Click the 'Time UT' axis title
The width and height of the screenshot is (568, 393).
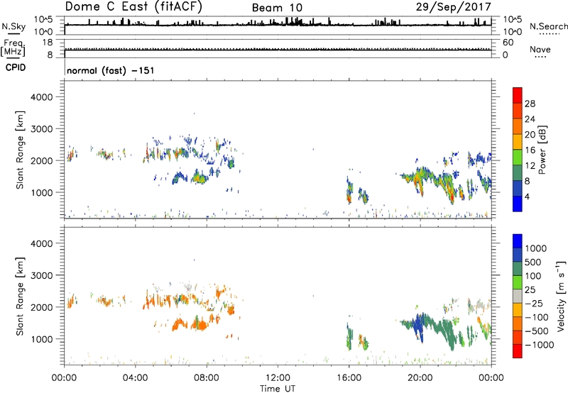tap(278, 389)
